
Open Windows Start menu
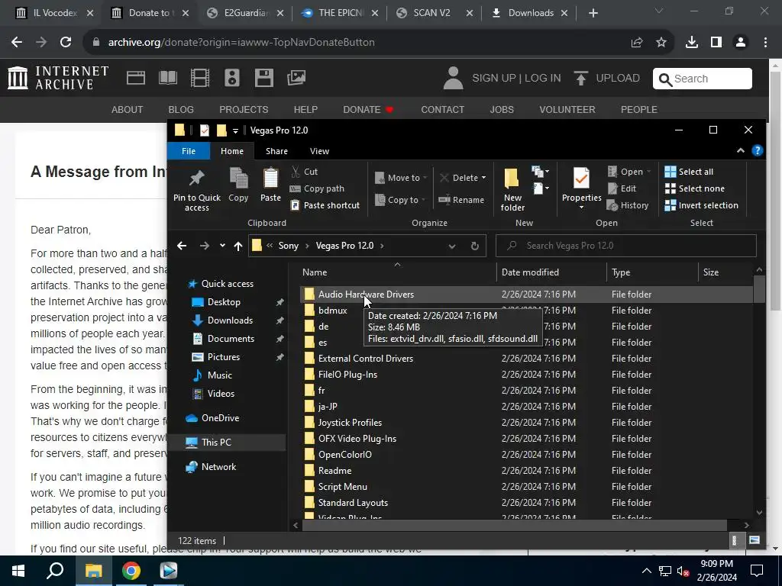(x=18, y=571)
